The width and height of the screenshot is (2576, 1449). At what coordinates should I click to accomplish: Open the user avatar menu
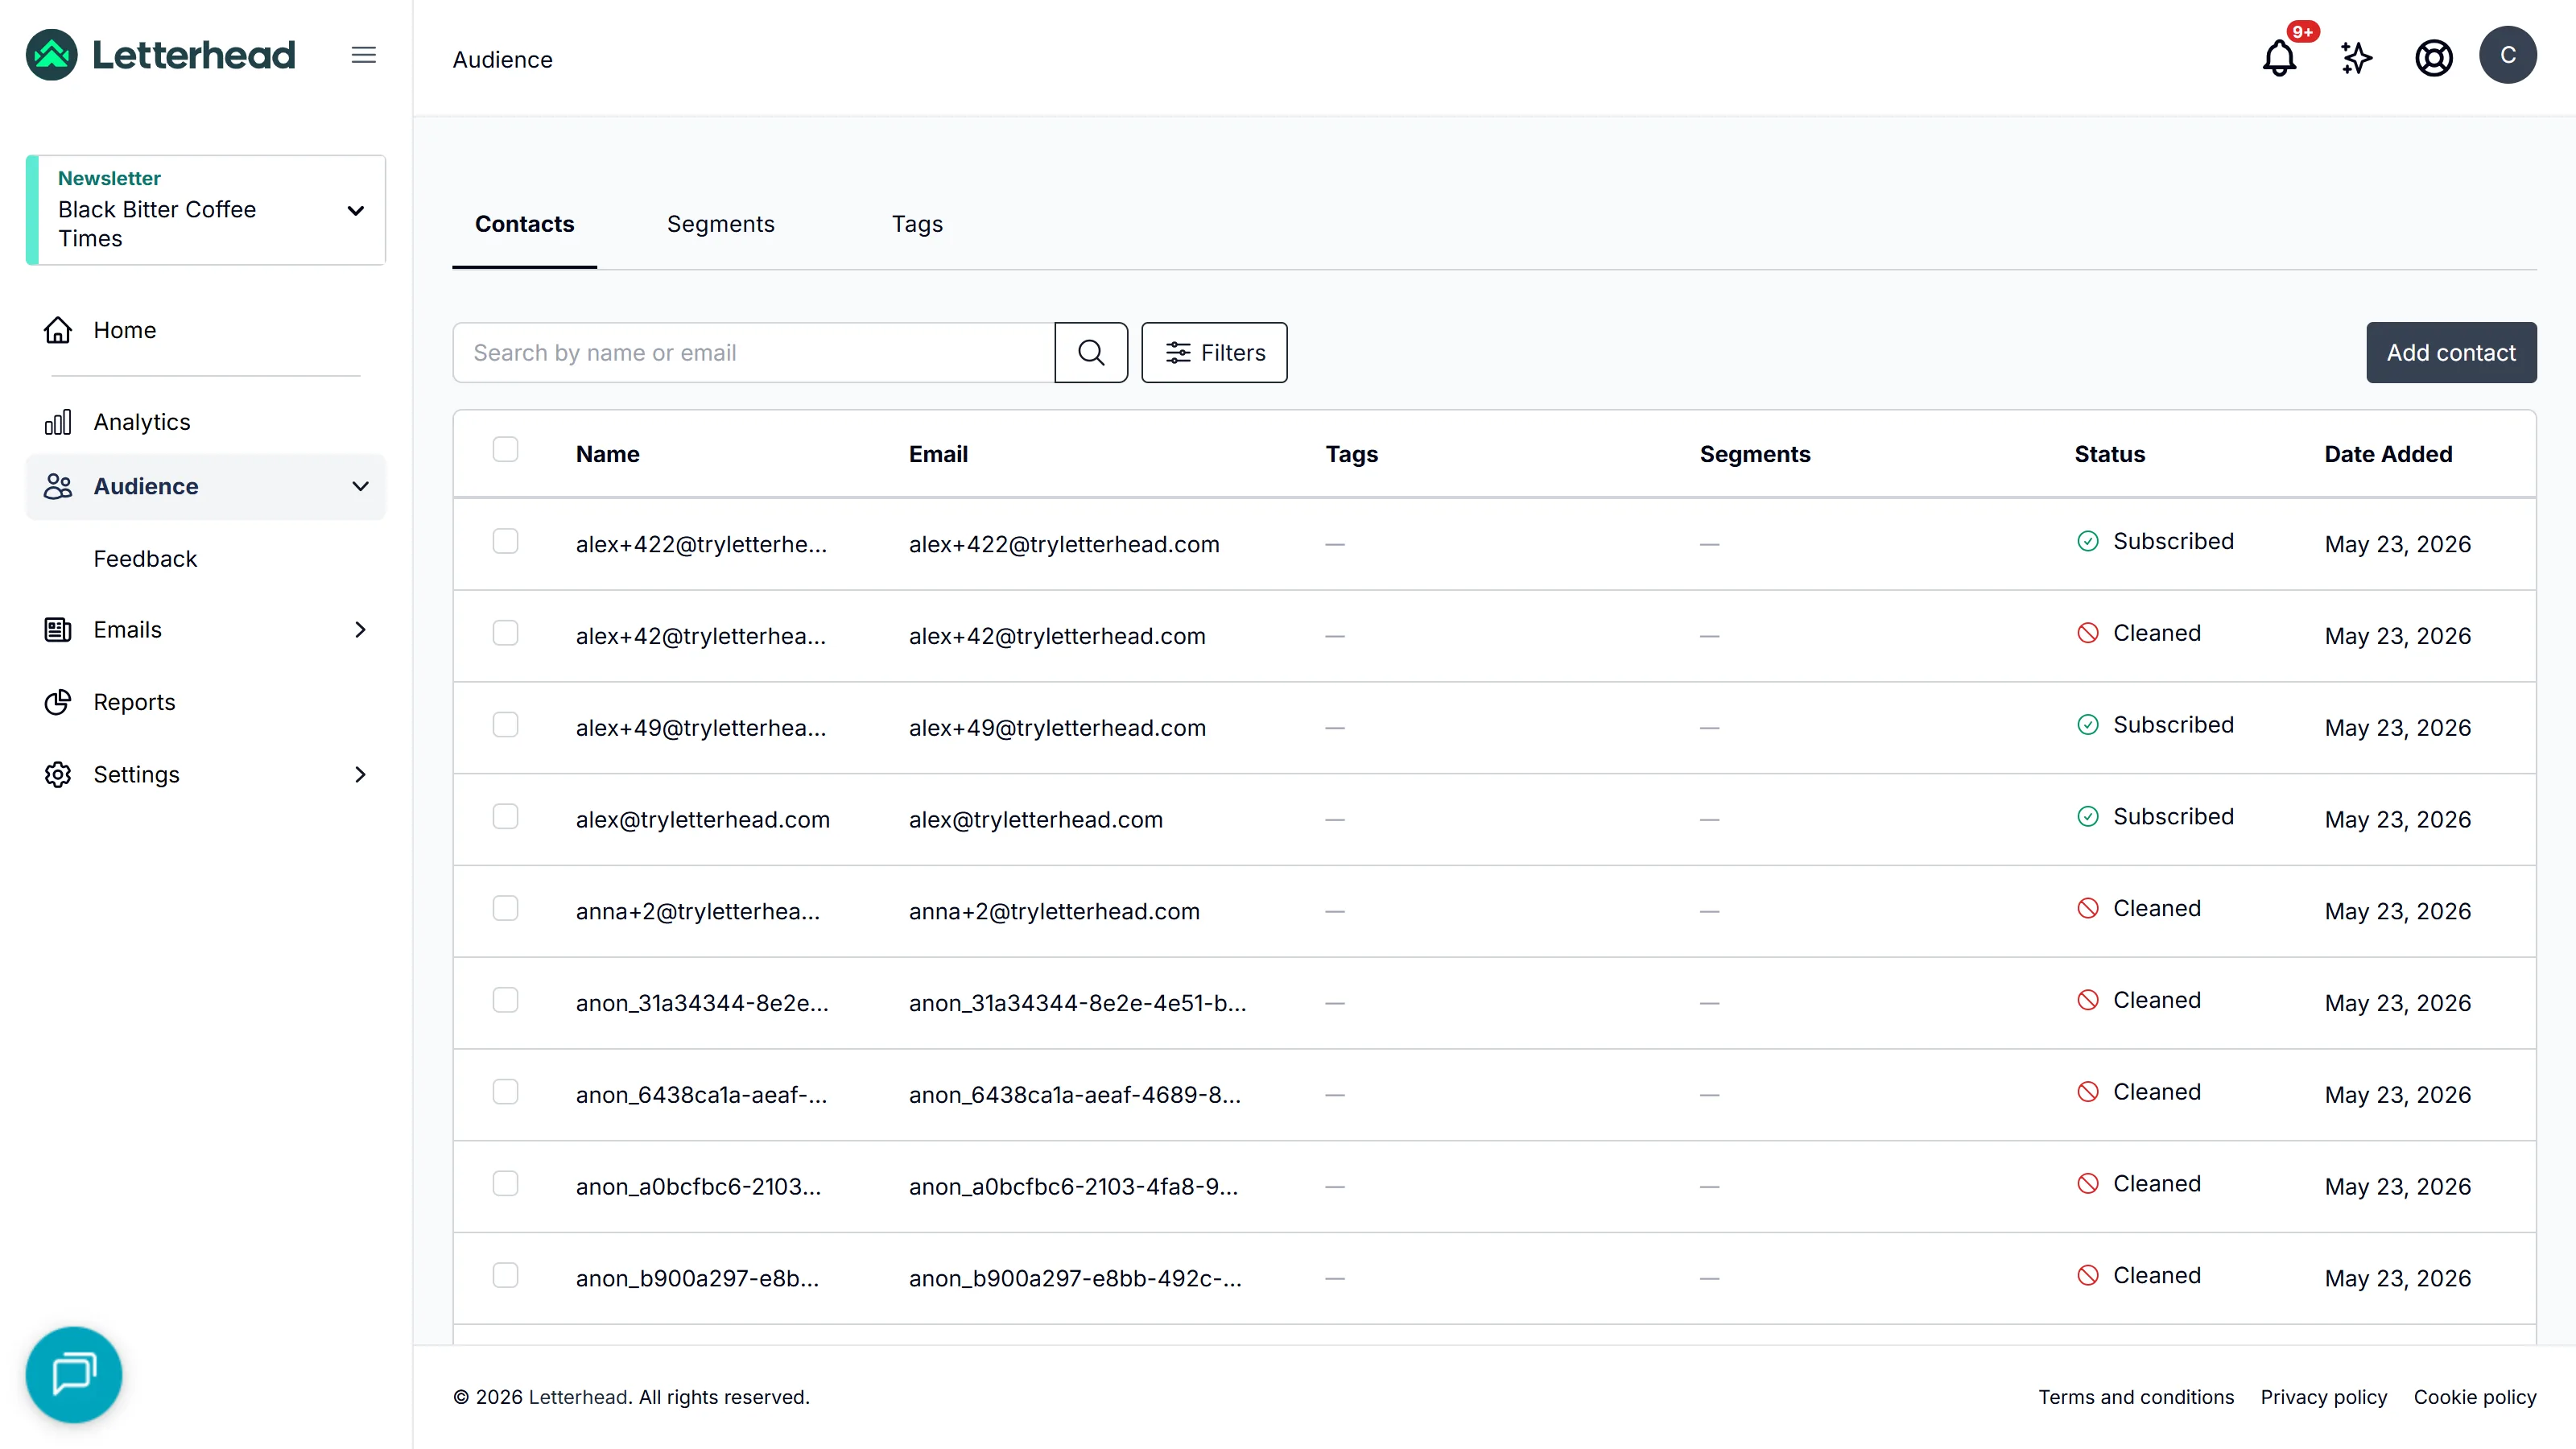[x=2507, y=55]
